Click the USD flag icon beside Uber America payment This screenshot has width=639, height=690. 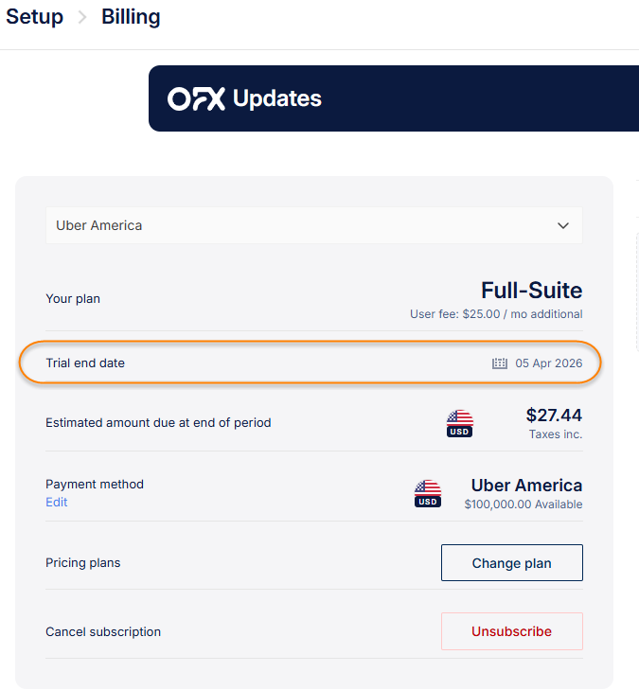pos(428,493)
